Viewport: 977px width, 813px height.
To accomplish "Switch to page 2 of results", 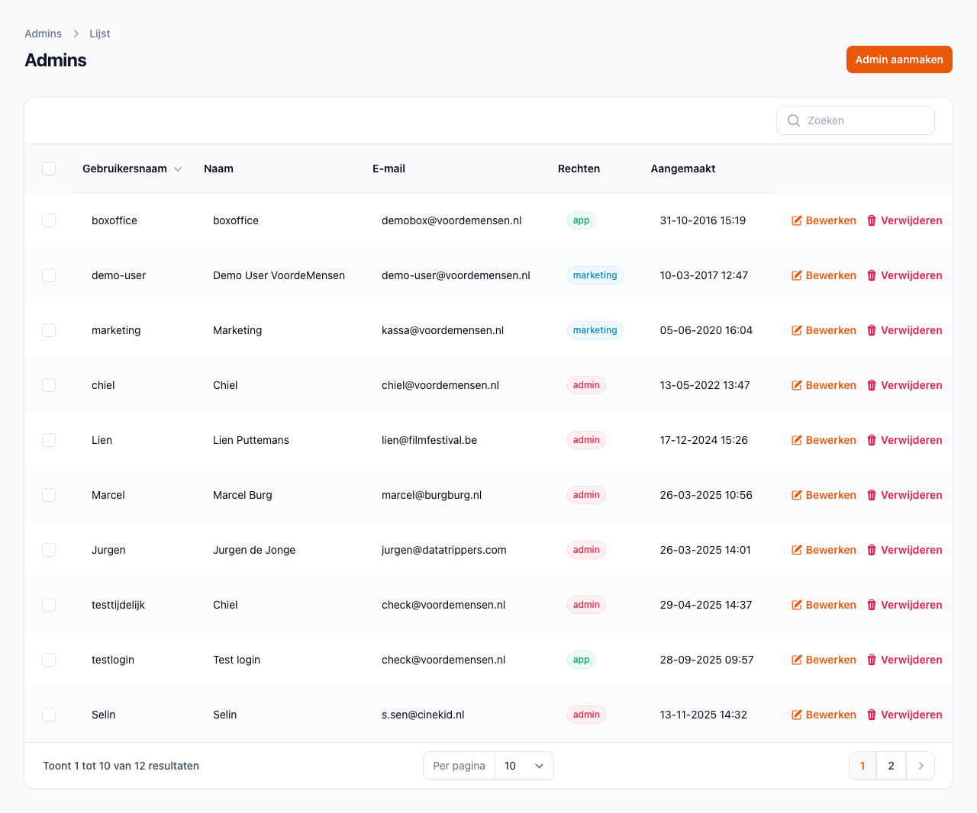I will 891,766.
